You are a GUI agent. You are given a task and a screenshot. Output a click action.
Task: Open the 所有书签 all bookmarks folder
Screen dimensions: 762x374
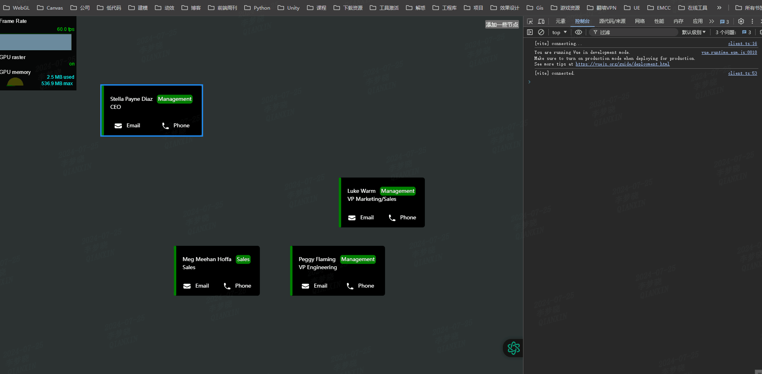748,8
